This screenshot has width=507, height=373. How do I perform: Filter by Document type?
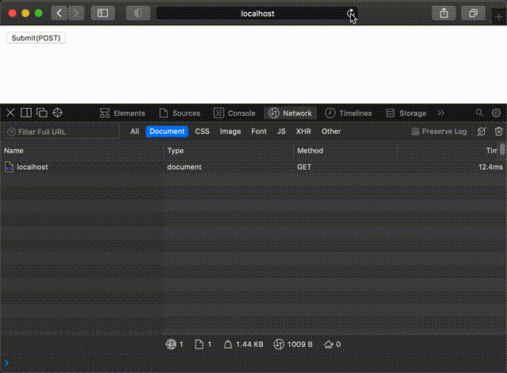(167, 132)
